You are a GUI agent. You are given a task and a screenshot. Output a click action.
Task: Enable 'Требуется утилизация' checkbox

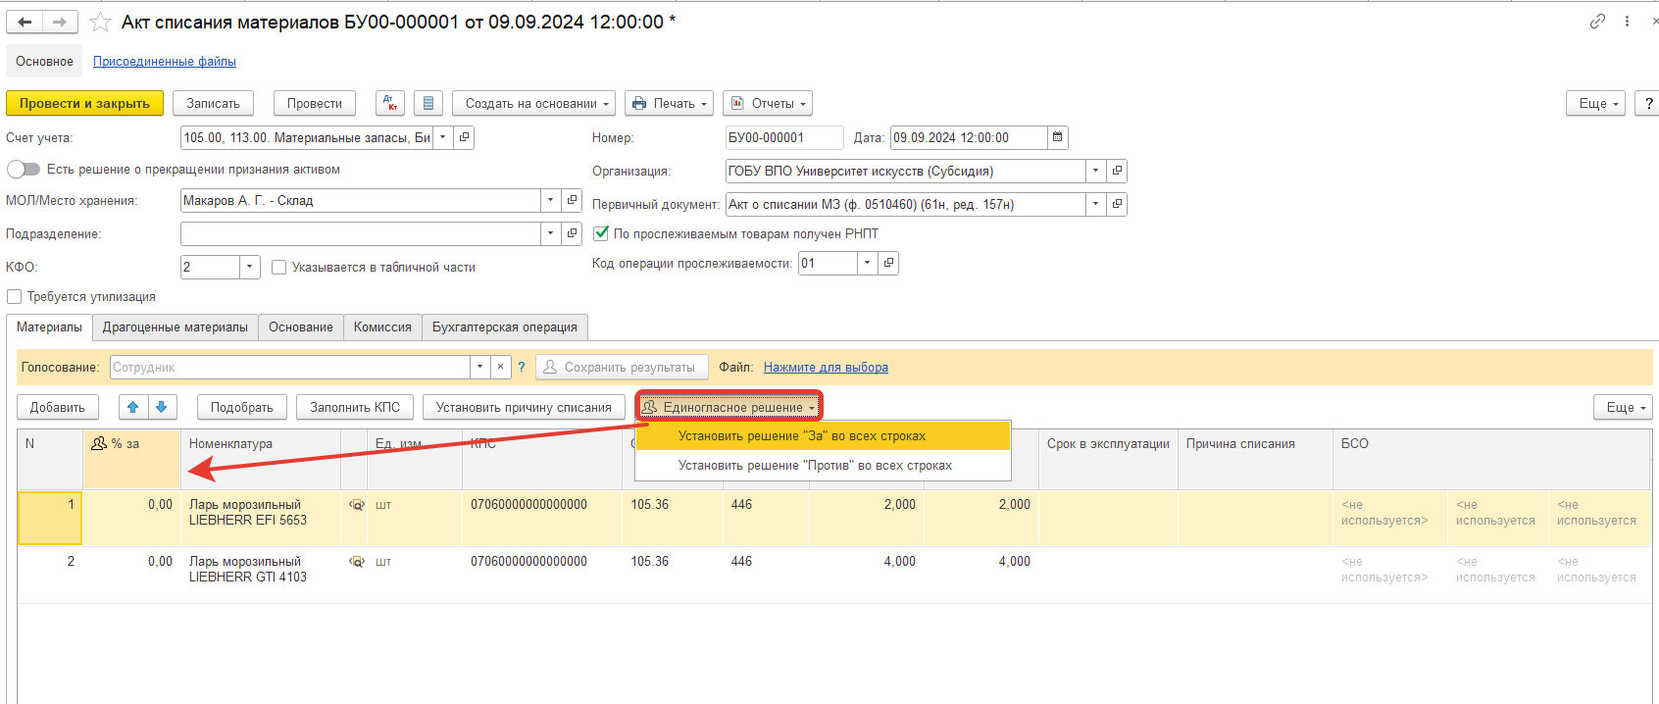click(14, 296)
